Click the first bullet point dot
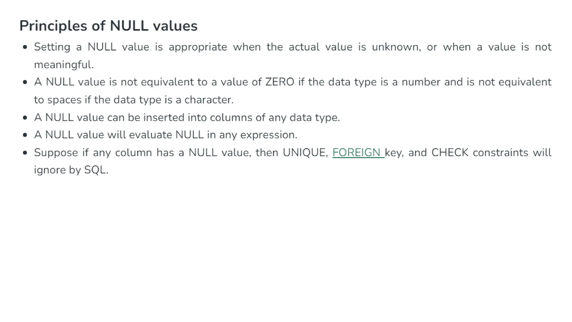Viewport: 572px width, 322px height. (25, 47)
